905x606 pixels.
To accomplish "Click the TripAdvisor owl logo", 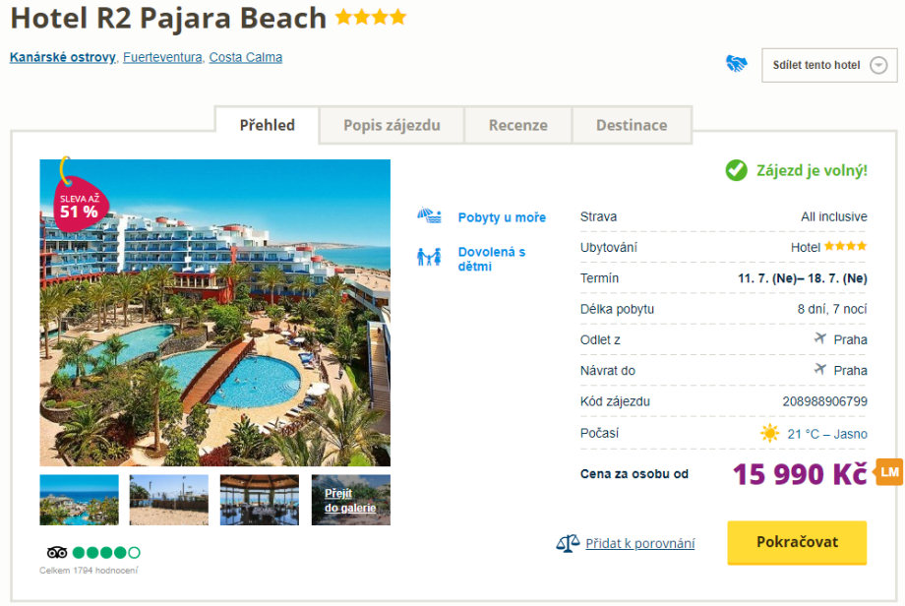I will point(57,552).
